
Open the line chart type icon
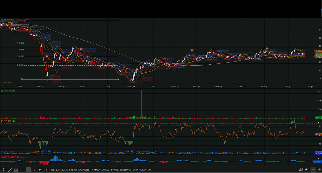click(x=301, y=169)
